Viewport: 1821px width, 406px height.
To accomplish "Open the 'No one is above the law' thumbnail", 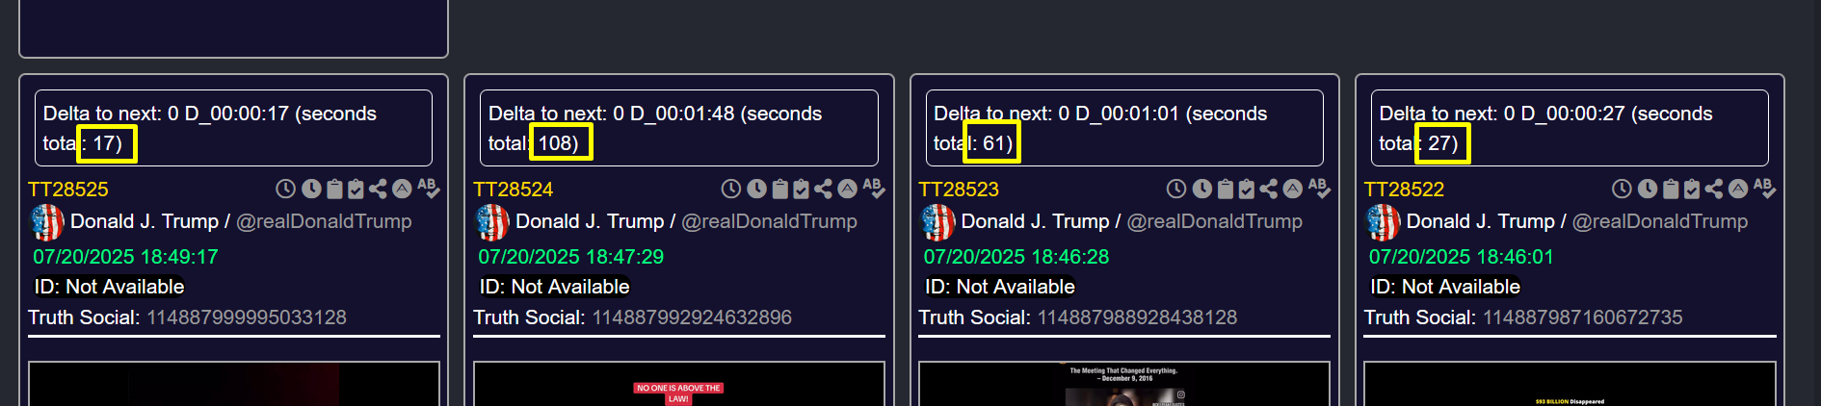I will point(678,384).
